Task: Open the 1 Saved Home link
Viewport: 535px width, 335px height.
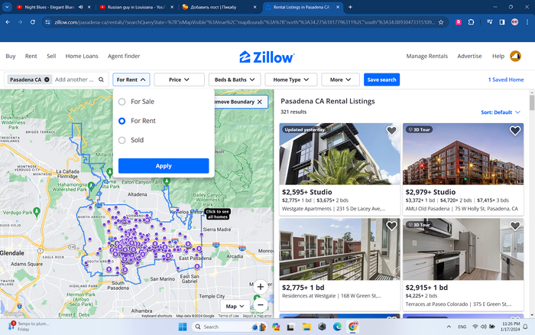Action: point(506,80)
